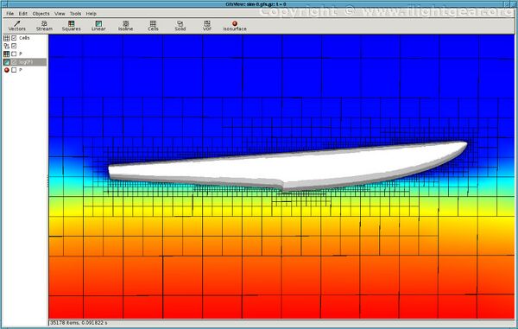Choose the Squares display tool
Viewport: 518px width, 329px height.
pos(72,26)
